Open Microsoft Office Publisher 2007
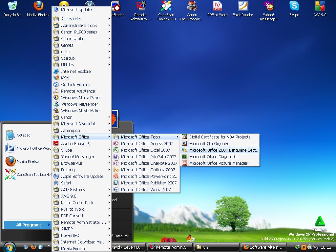336x252 pixels. 146,183
